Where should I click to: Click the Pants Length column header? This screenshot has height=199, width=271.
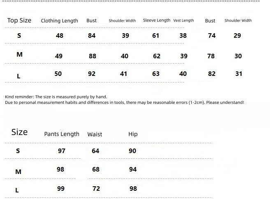click(x=62, y=134)
